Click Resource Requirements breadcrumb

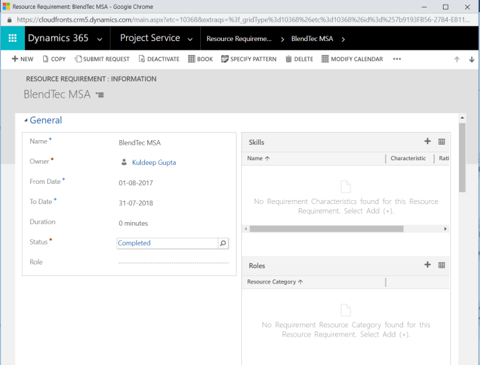point(239,39)
